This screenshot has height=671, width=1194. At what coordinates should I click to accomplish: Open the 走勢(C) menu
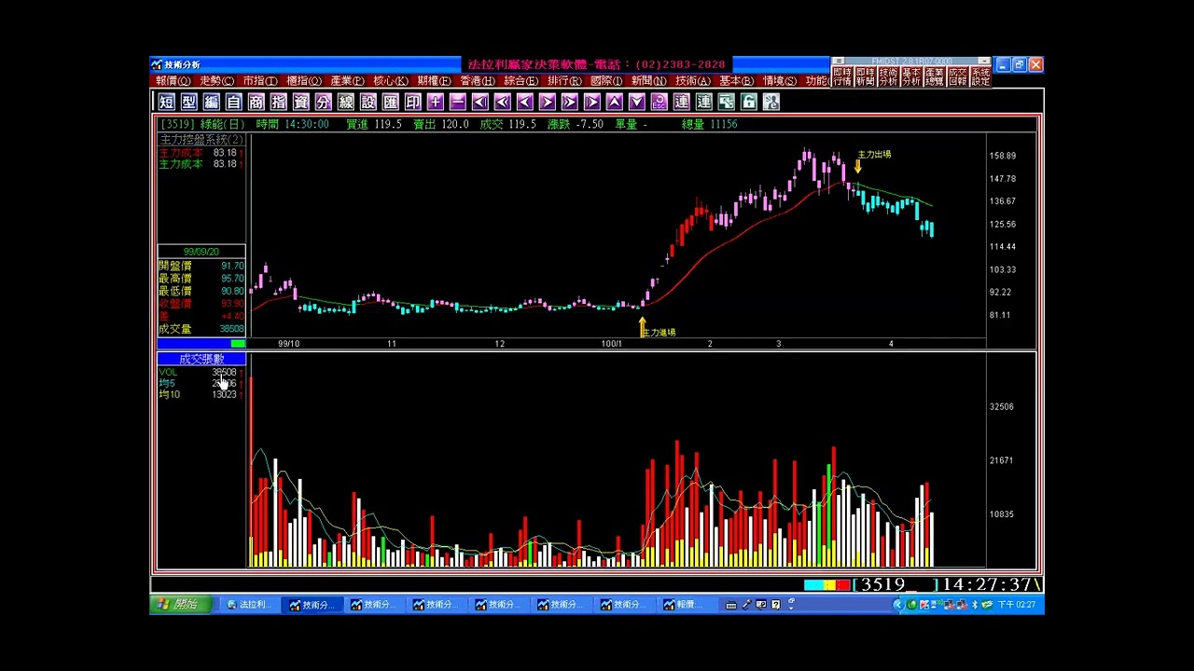tap(216, 81)
